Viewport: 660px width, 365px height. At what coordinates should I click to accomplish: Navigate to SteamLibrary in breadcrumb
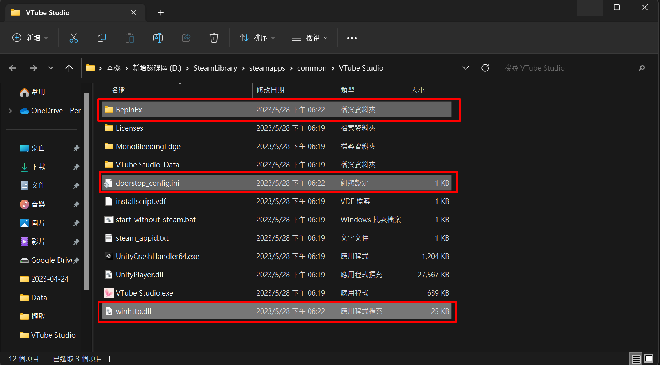point(215,68)
